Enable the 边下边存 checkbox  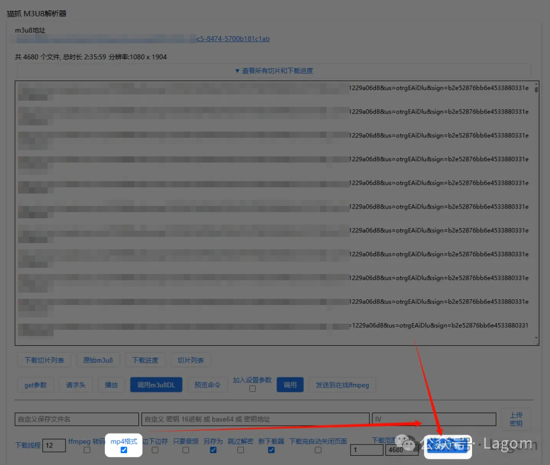click(155, 450)
